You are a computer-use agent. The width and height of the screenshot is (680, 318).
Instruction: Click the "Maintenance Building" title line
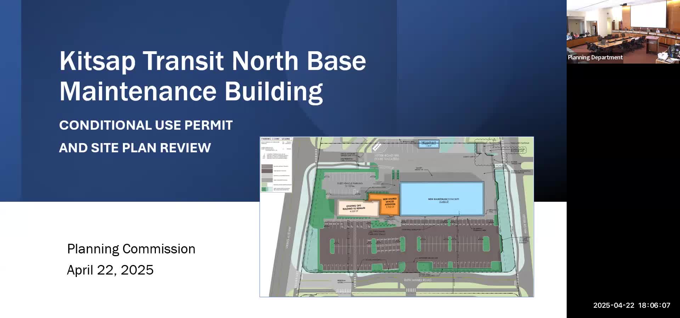(x=191, y=92)
